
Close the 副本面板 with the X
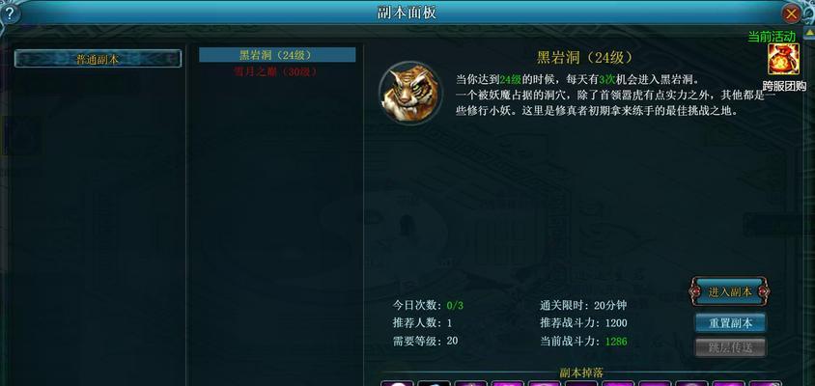click(x=791, y=14)
